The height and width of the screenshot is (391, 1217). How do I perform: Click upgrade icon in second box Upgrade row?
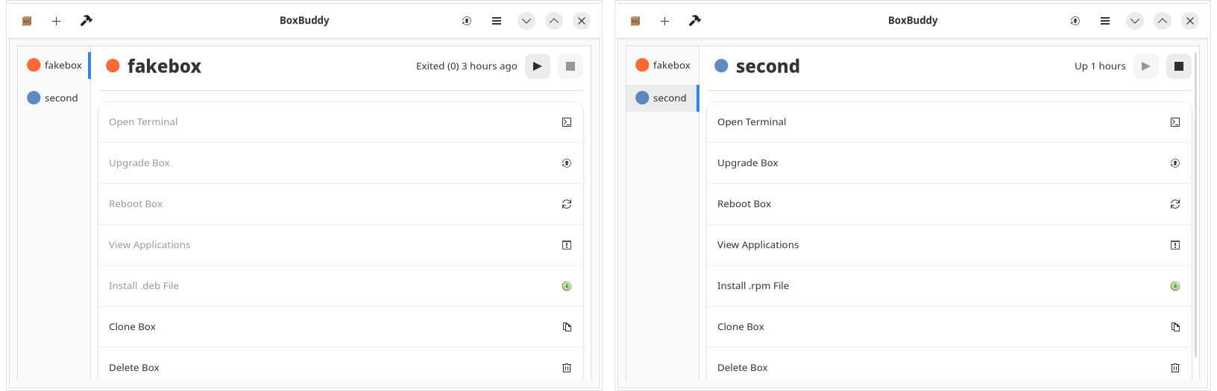point(1175,163)
